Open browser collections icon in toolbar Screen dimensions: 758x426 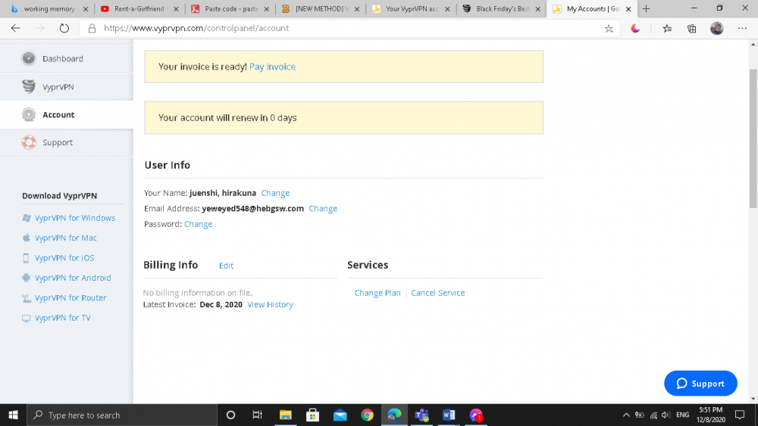pyautogui.click(x=691, y=29)
